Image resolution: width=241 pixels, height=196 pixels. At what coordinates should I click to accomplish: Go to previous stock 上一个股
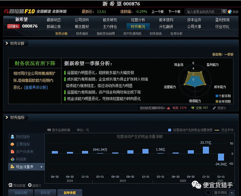point(158,12)
